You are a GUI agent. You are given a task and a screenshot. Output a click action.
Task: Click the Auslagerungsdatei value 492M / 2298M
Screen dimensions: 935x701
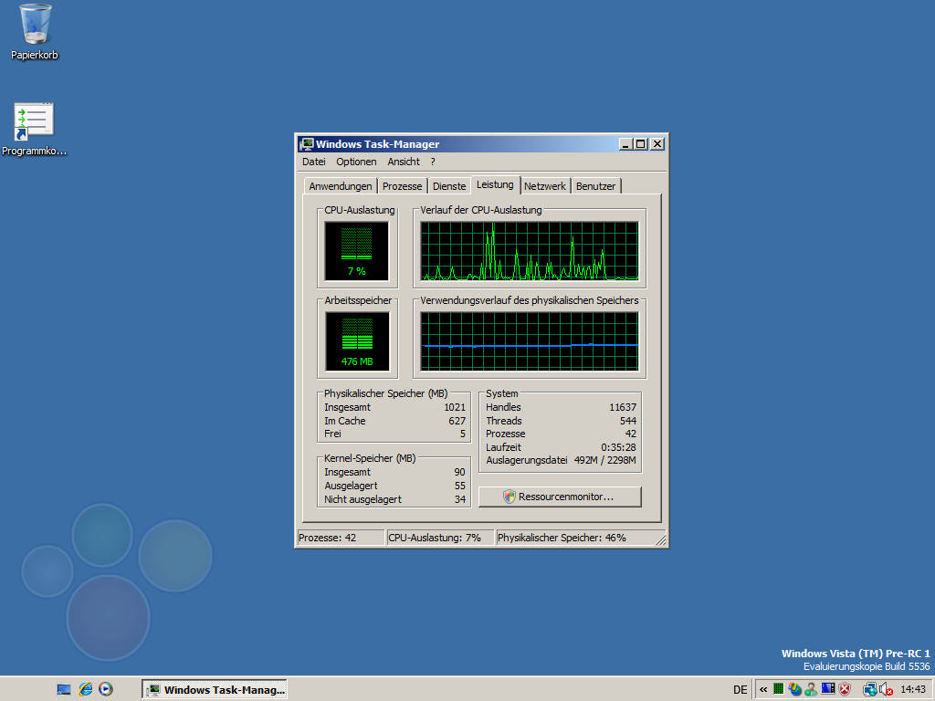point(605,460)
